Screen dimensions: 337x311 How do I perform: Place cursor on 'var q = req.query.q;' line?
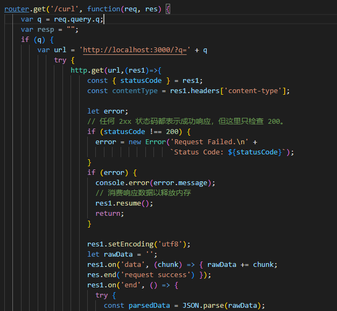coord(62,19)
